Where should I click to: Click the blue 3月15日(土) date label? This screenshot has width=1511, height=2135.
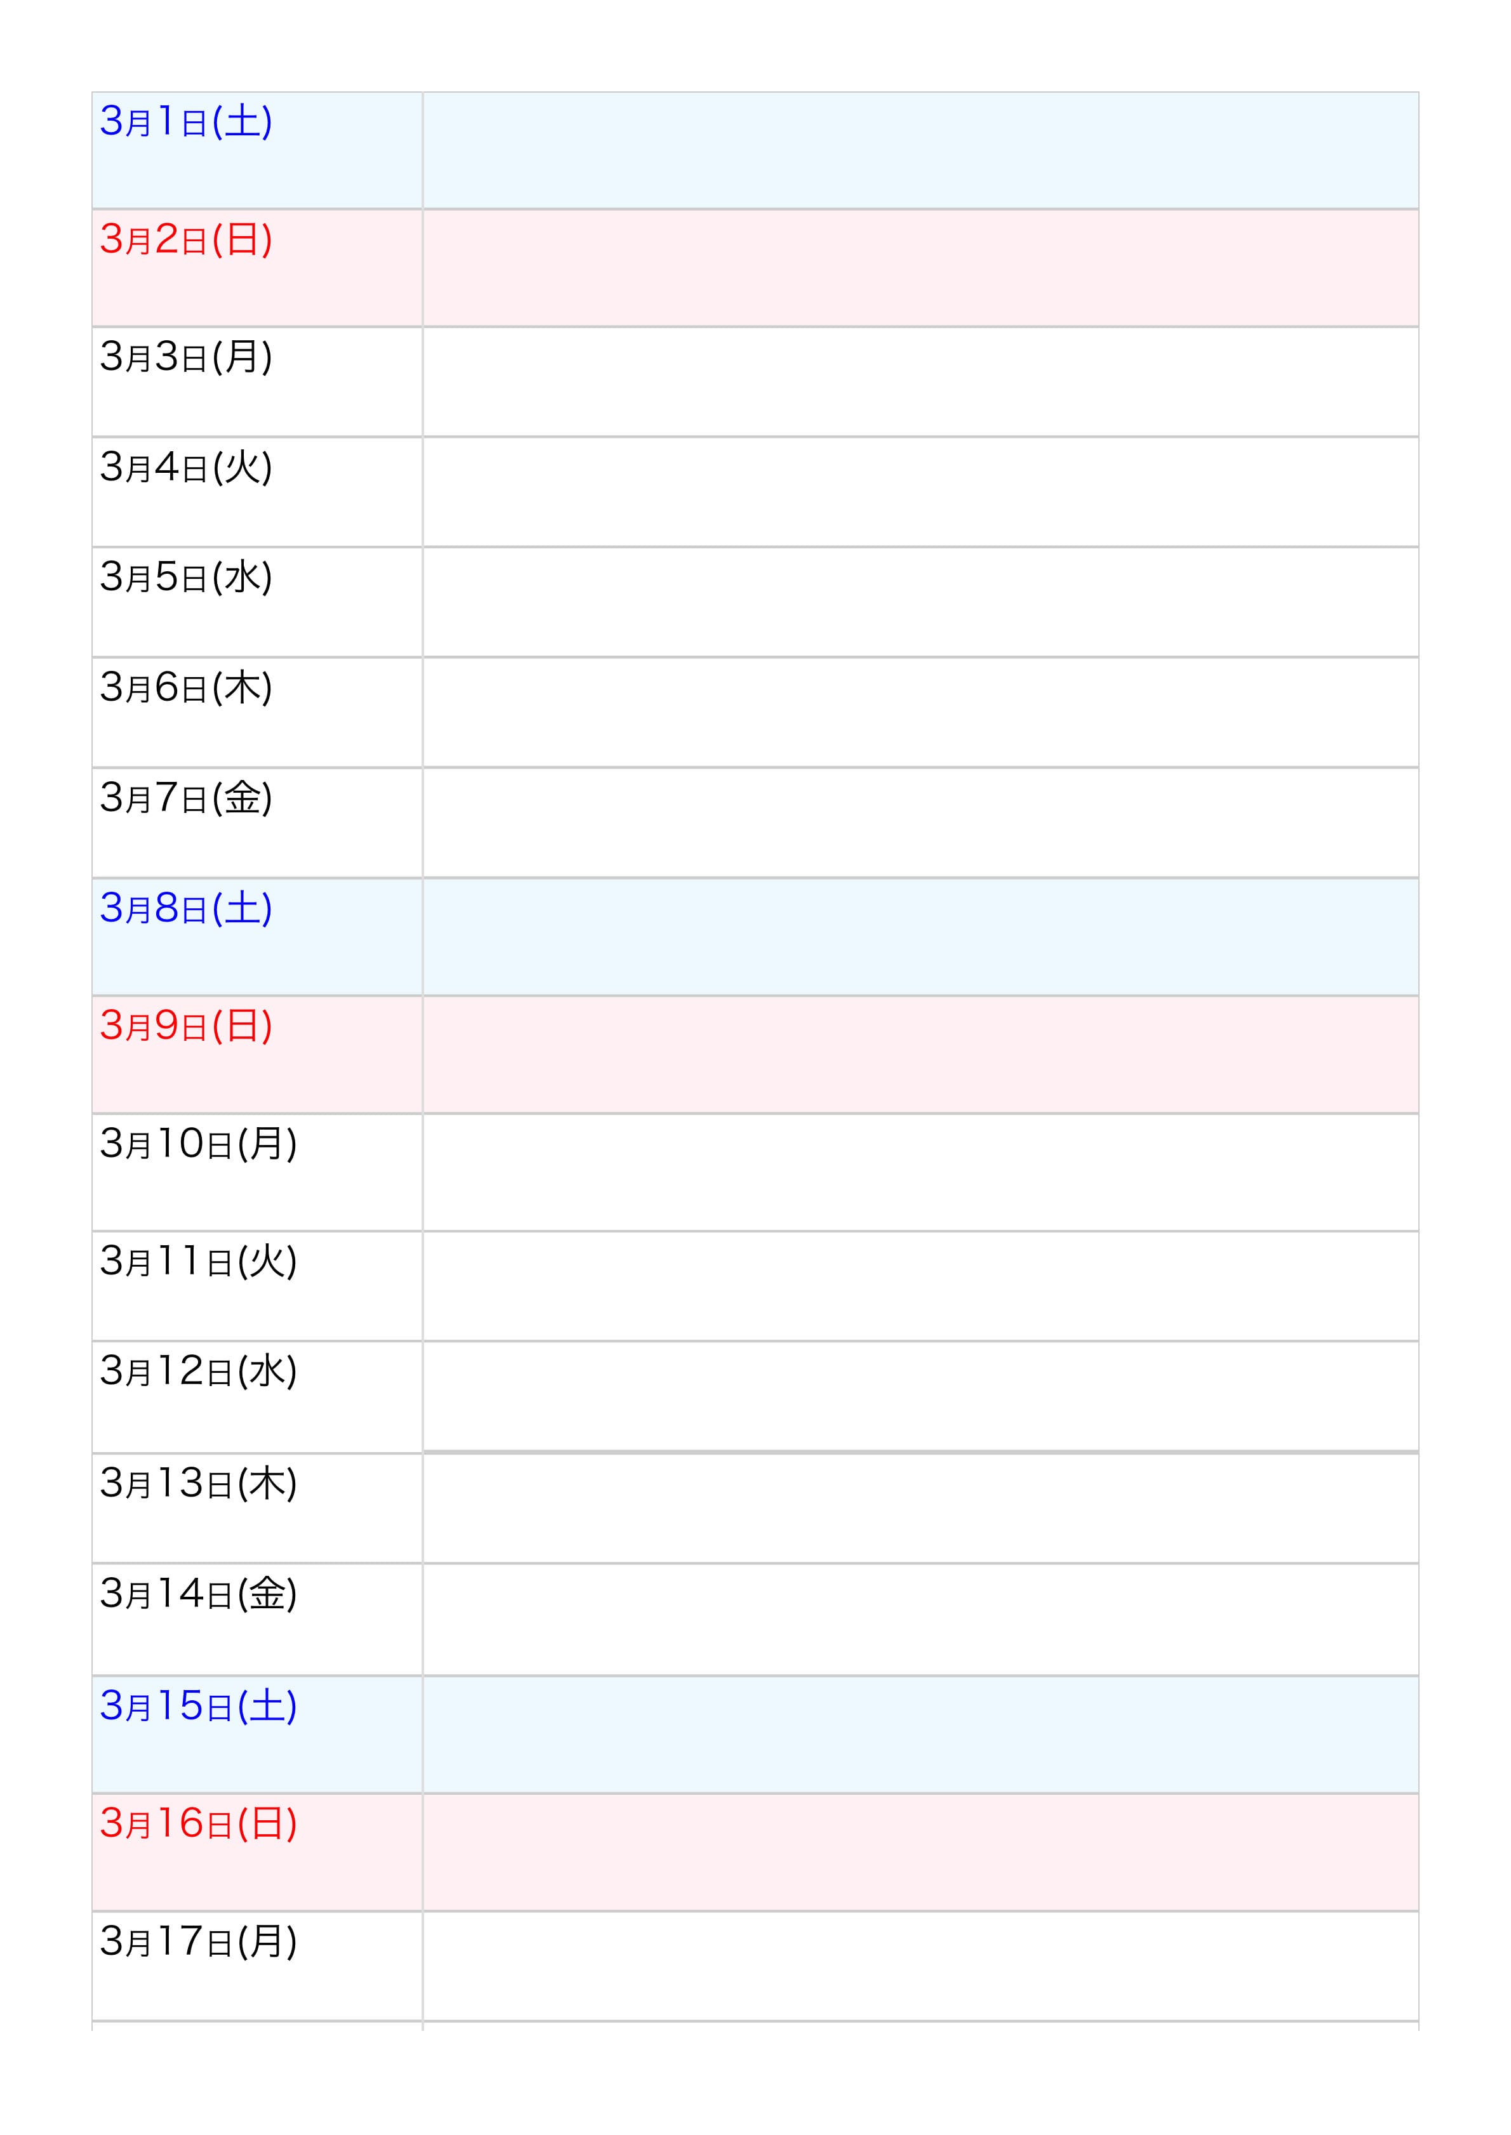pos(198,1705)
